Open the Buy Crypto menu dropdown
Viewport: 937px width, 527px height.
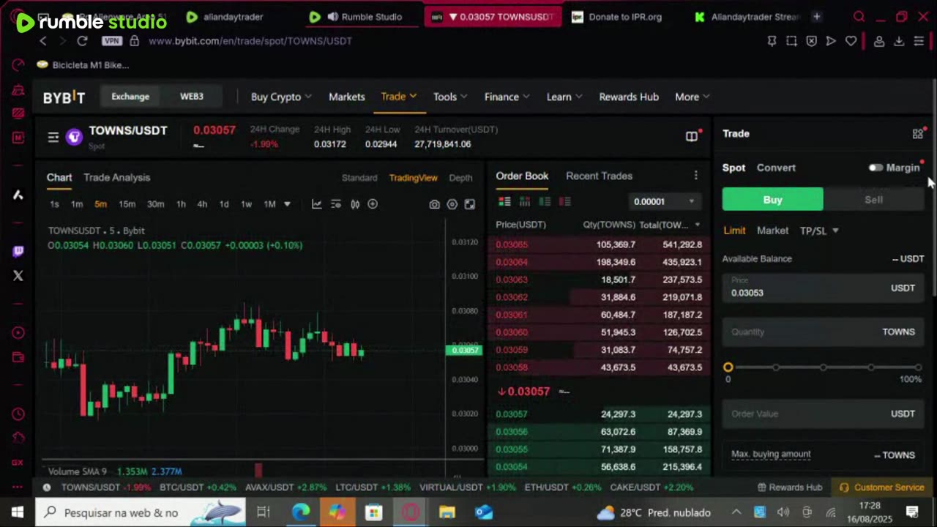(281, 97)
